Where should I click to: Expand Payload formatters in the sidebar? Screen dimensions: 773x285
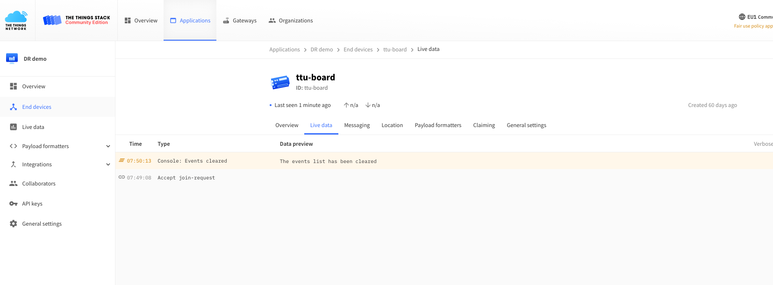[x=108, y=146]
